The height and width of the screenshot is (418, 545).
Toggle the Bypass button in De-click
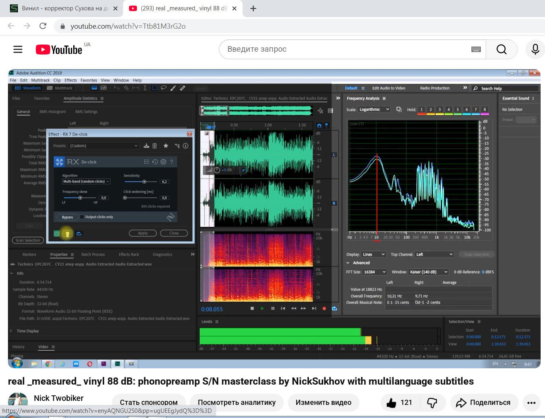coord(67,217)
